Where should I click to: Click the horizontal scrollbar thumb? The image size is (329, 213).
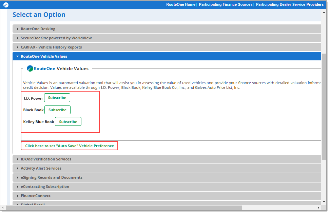click(124, 208)
